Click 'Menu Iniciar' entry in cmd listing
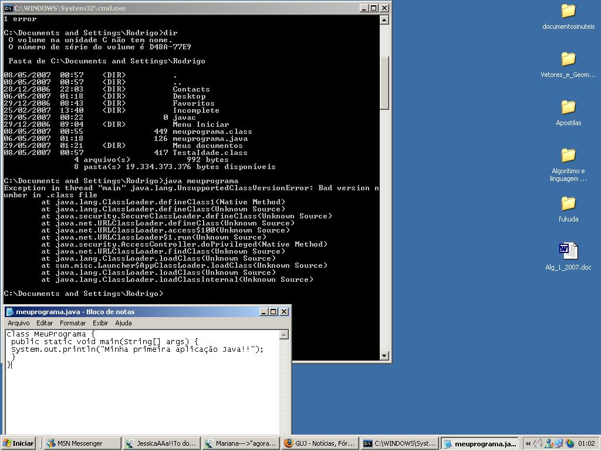Image resolution: width=601 pixels, height=451 pixels. (x=201, y=124)
